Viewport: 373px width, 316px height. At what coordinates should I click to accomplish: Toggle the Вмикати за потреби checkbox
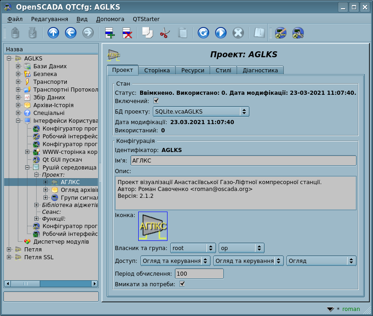182,284
